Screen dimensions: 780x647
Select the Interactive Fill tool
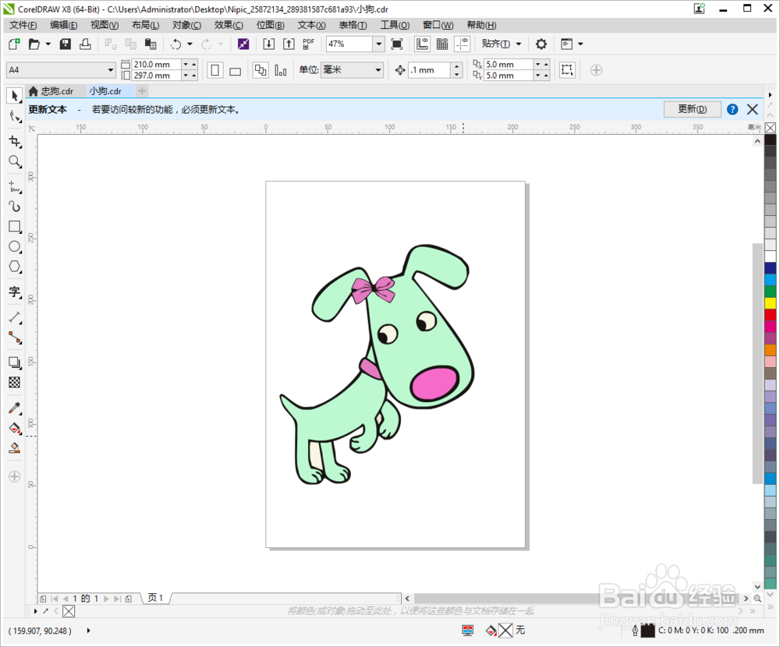click(x=14, y=428)
